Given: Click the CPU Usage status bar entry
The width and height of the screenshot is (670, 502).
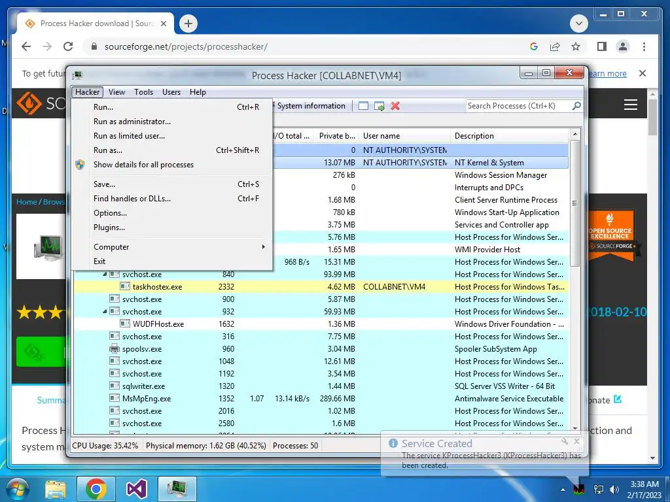Looking at the screenshot, I should pyautogui.click(x=105, y=446).
